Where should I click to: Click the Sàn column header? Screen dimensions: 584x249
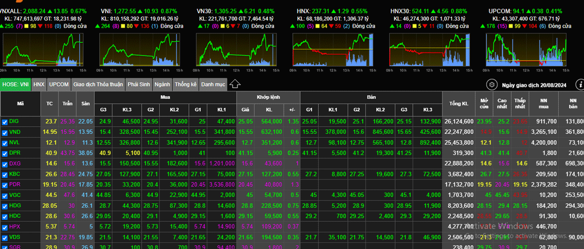pos(86,103)
